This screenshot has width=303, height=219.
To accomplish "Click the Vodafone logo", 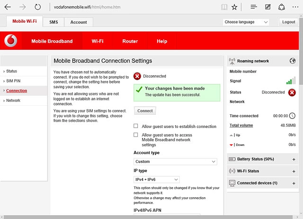I will tap(10, 41).
